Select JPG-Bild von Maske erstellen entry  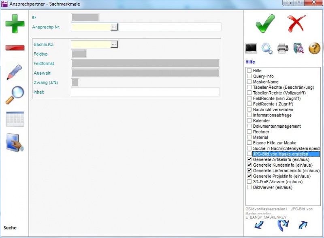pyautogui.click(x=280, y=154)
